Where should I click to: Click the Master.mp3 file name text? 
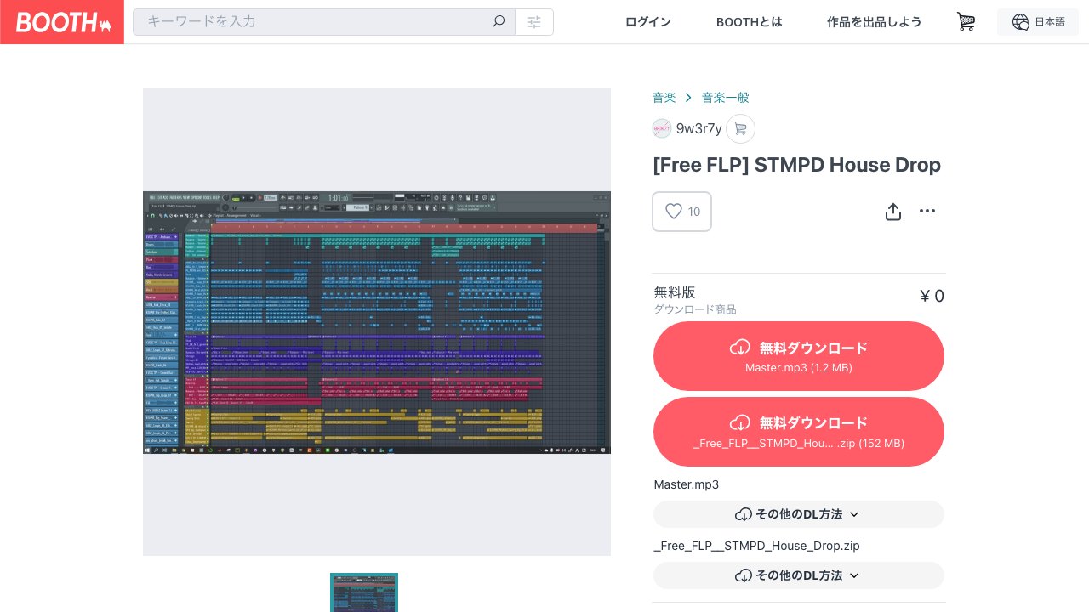687,484
